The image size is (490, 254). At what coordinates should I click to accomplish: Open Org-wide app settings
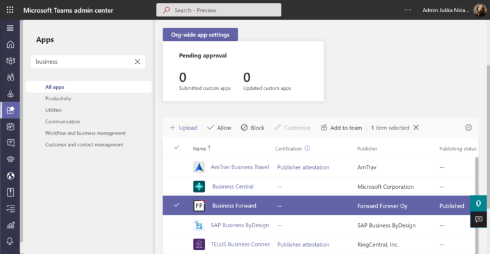click(x=200, y=34)
